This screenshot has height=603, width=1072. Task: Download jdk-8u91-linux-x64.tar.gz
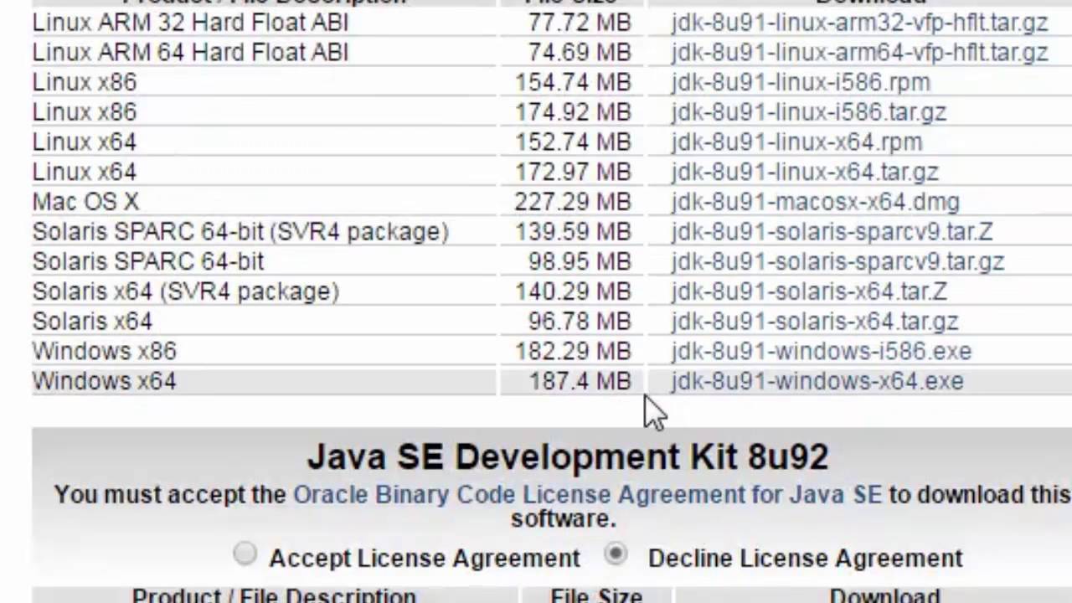pos(804,173)
